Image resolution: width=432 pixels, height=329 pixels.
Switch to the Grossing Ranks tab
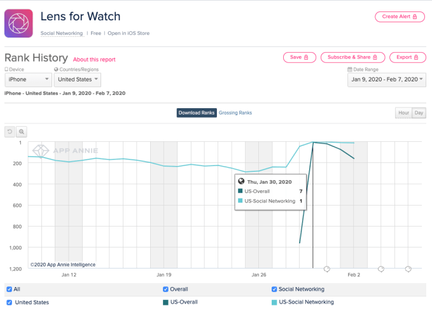(235, 113)
